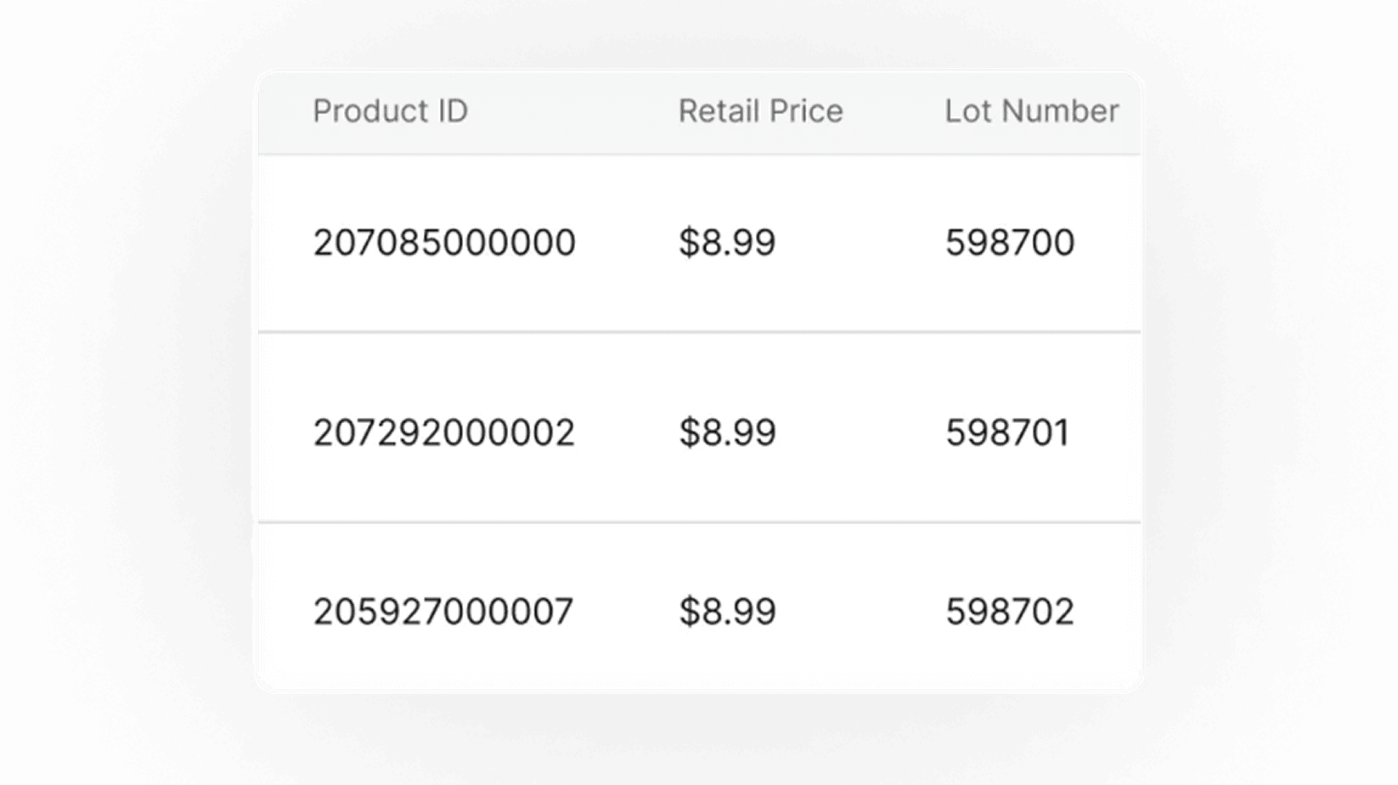Click empty space between 207292000002 and its price
The width and height of the screenshot is (1398, 785).
(x=627, y=432)
